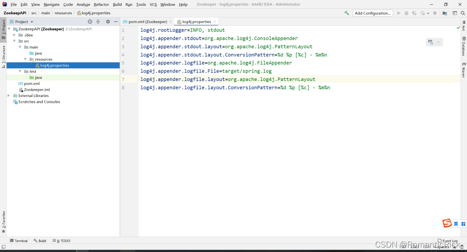
Task: Toggle tool window quick access button
Action: 4,247
